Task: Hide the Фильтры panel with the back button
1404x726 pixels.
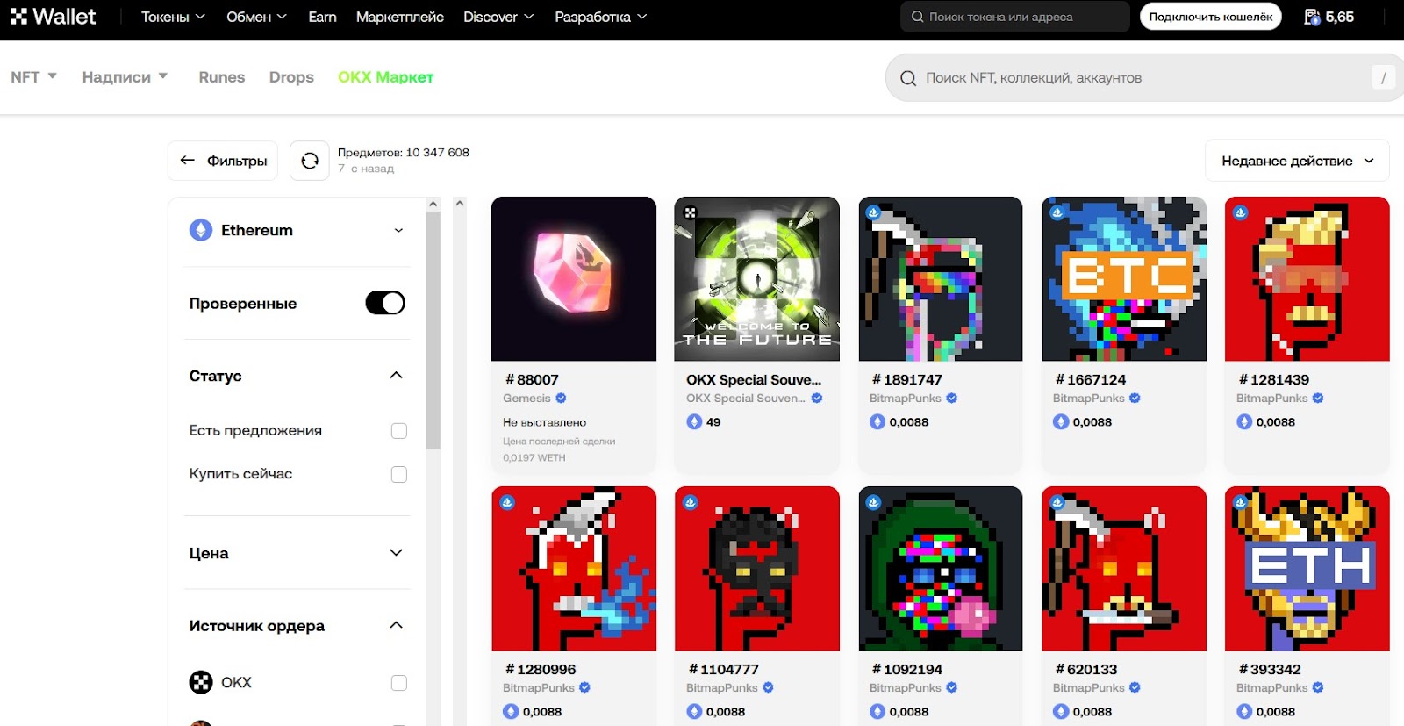Action: 223,161
